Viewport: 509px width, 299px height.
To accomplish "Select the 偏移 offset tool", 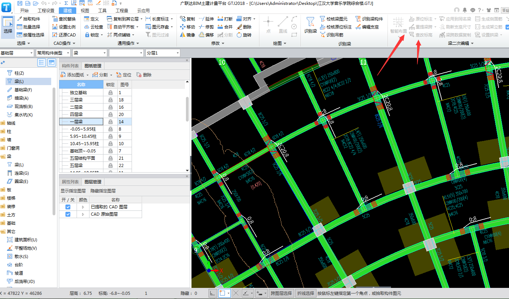I will click(206, 35).
